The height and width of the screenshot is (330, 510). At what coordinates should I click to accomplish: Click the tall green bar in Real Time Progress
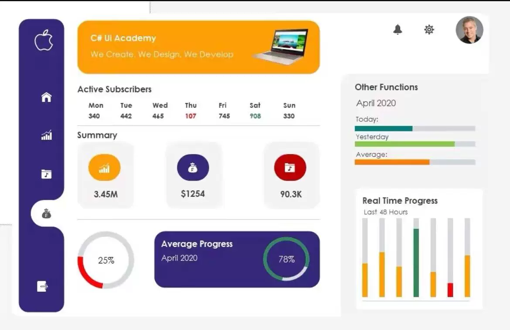[x=416, y=263]
